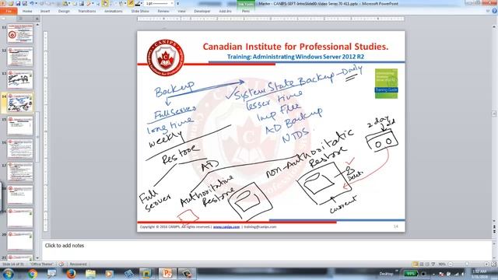Open the Transitions ribbon tab
This screenshot has height=280, width=498.
[x=87, y=11]
